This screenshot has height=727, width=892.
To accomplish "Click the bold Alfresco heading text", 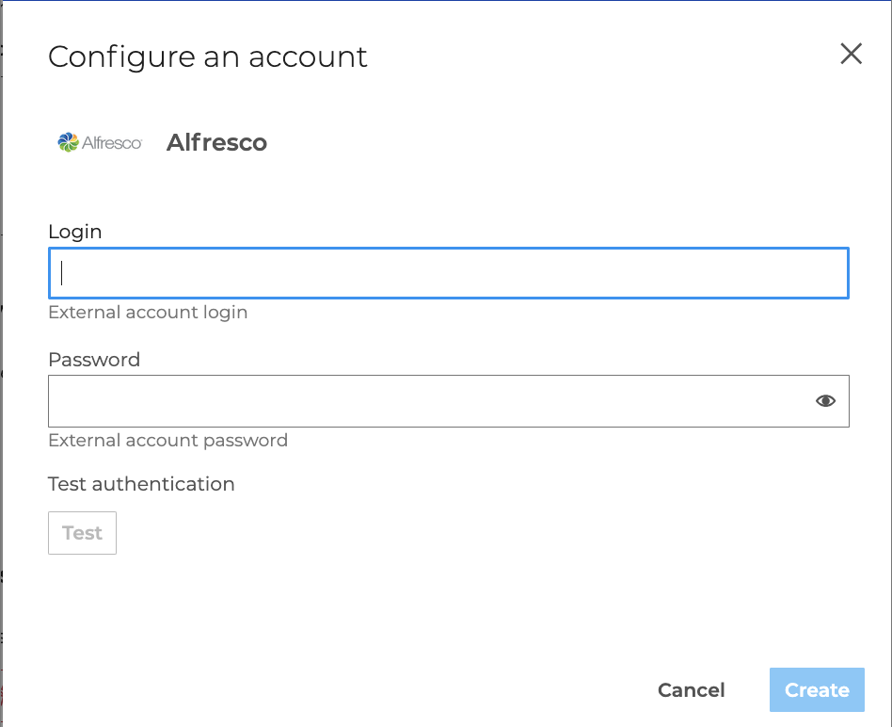I will 216,143.
